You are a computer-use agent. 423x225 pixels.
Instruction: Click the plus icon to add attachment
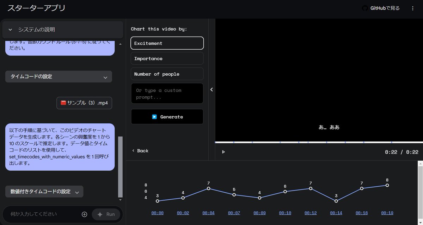pyautogui.click(x=84, y=214)
